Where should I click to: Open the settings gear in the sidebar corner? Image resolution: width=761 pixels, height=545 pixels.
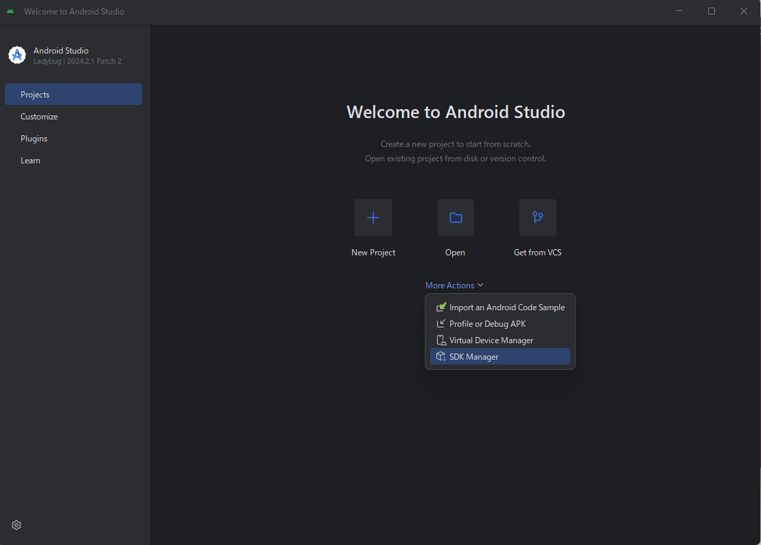(16, 525)
